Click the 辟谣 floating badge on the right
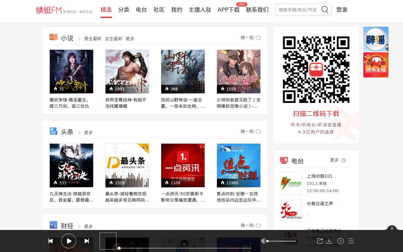This screenshot has height=252, width=403. click(376, 39)
